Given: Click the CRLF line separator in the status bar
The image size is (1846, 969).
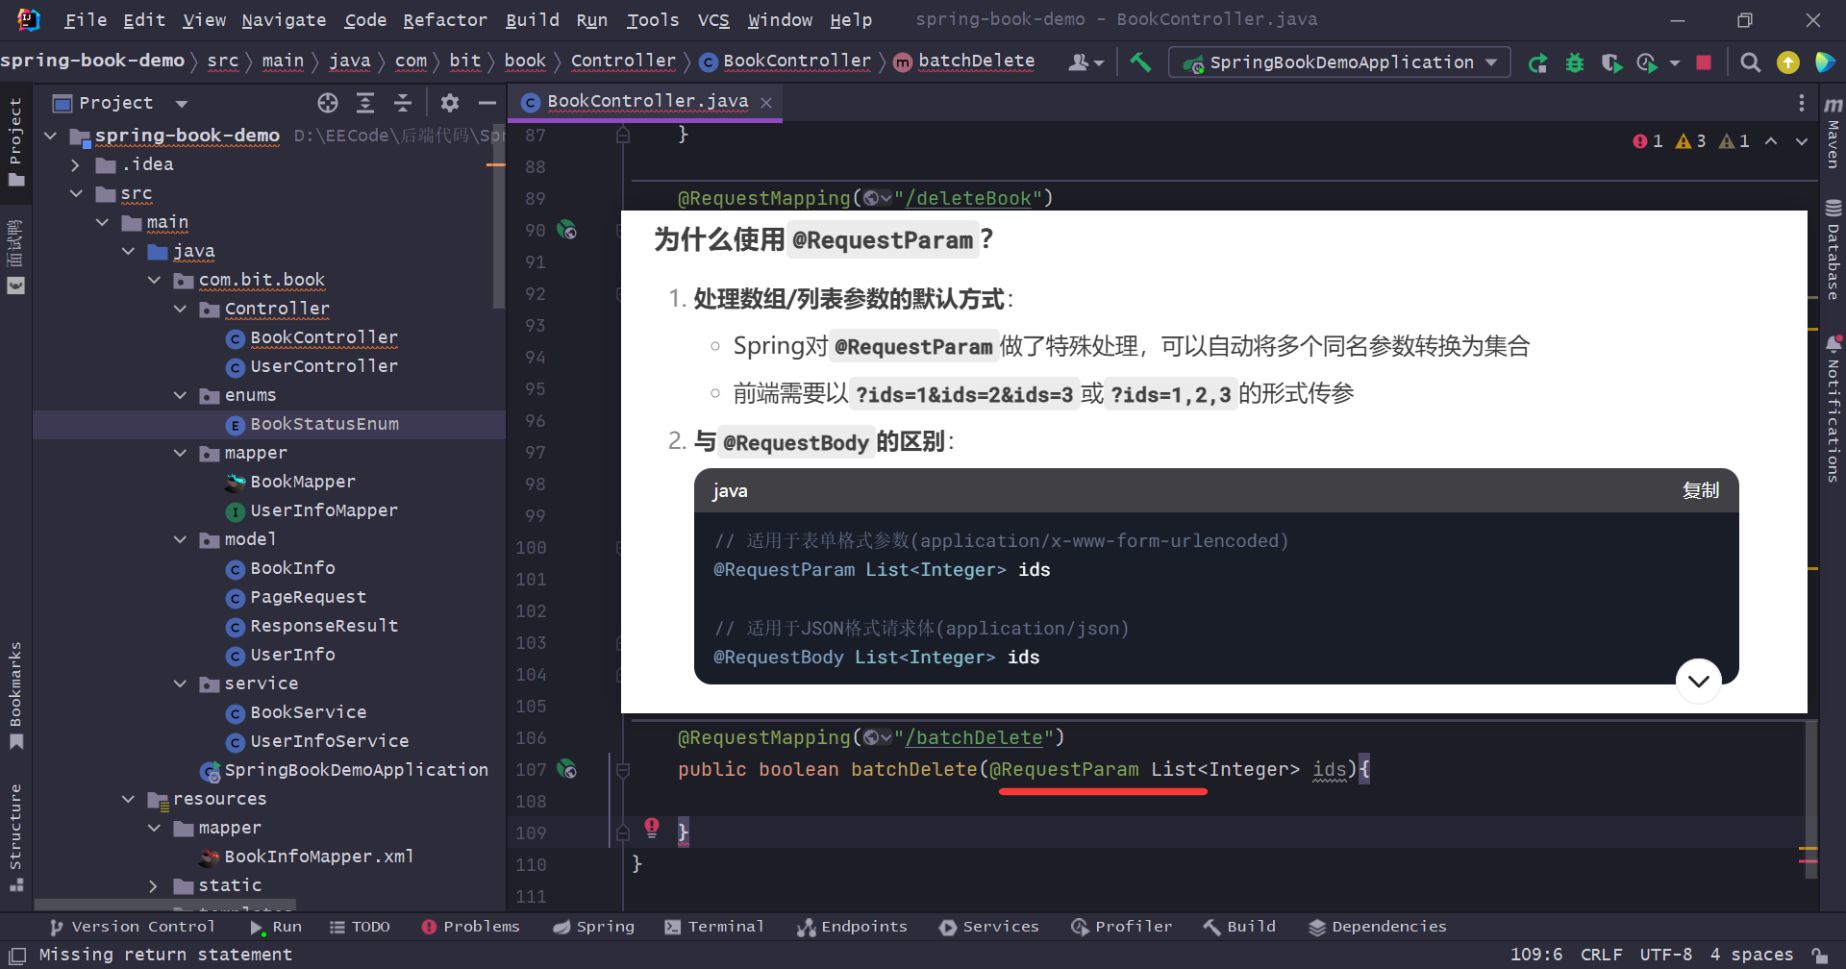Looking at the screenshot, I should point(1601,955).
